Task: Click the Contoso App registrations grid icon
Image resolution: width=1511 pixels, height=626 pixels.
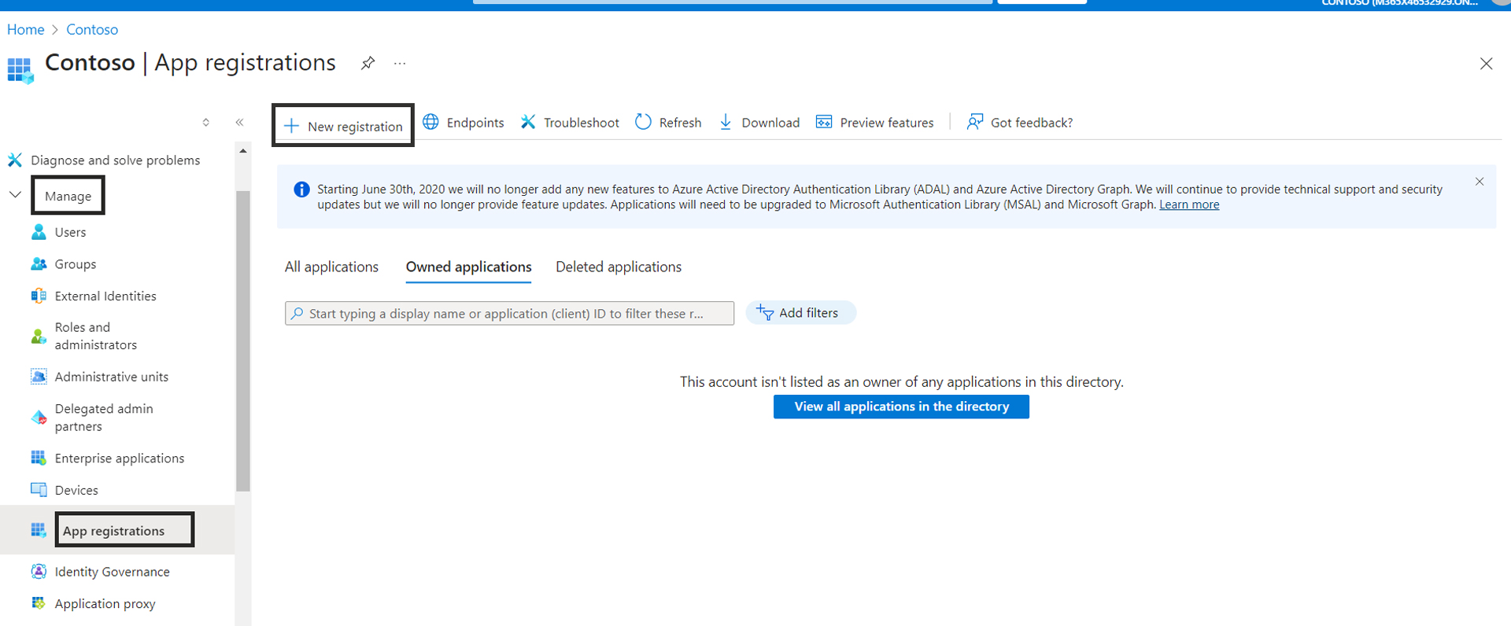Action: [x=20, y=70]
